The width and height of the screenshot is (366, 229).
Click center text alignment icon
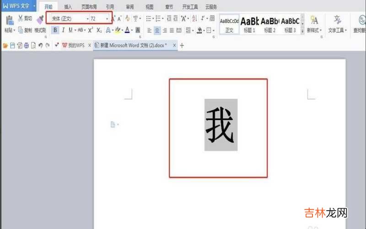pyautogui.click(x=157, y=30)
